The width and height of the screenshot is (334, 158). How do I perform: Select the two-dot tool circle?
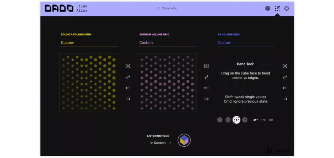pyautogui.click(x=245, y=120)
